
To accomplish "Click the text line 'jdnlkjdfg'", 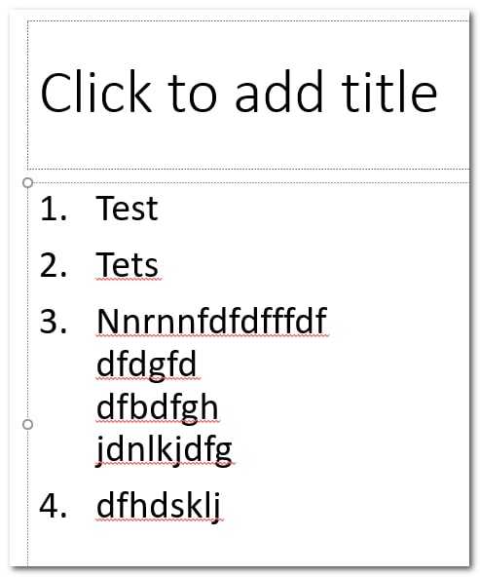I will (165, 449).
